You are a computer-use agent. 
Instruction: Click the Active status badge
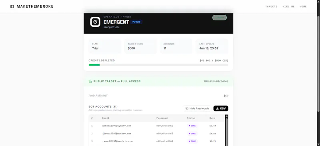(220, 18)
